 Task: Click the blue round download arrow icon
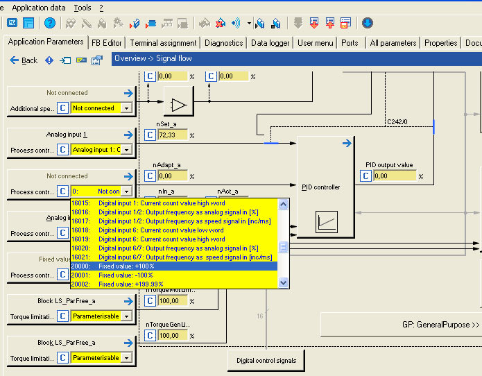coord(368,23)
